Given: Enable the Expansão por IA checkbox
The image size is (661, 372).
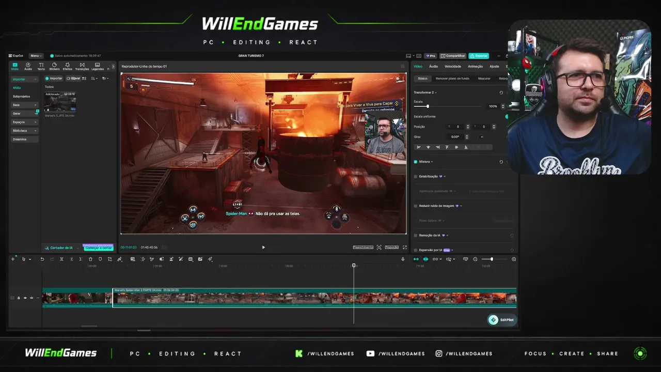Looking at the screenshot, I should click(416, 250).
